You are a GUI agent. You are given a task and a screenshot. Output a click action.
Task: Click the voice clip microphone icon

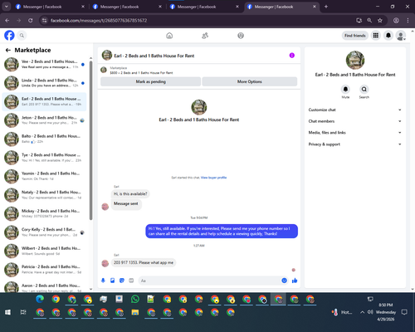click(x=103, y=281)
